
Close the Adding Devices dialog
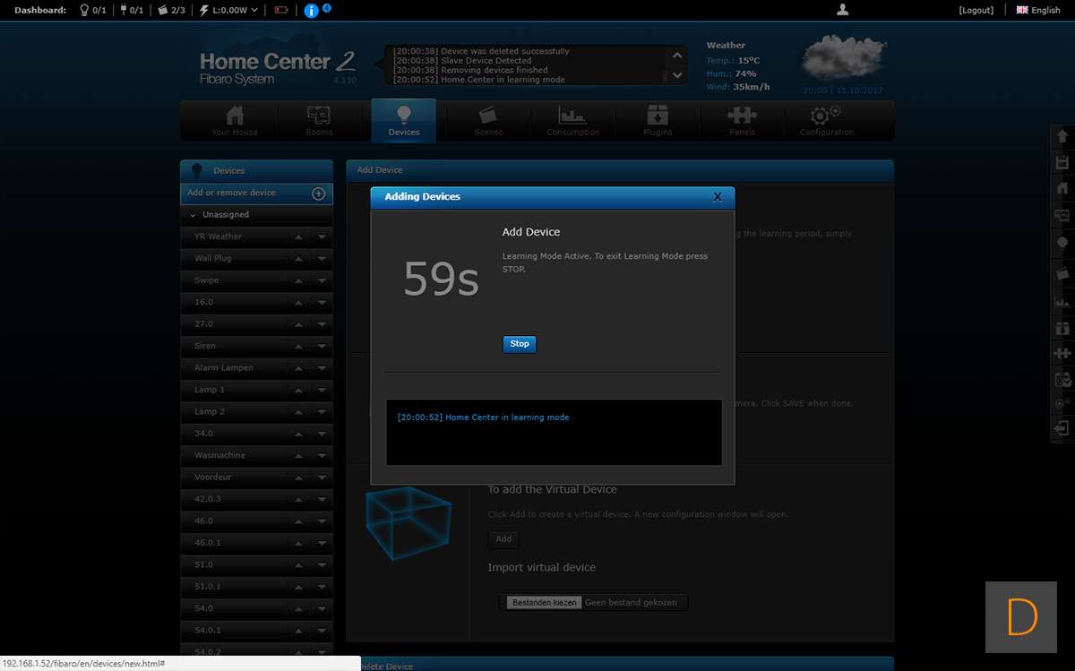tap(717, 197)
